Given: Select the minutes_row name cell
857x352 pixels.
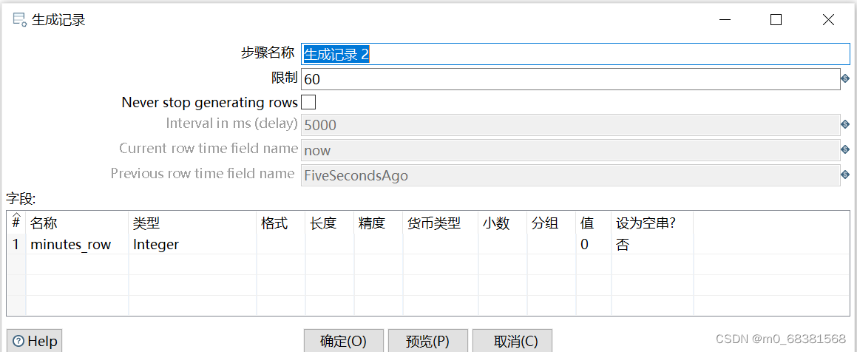Looking at the screenshot, I should coord(77,244).
